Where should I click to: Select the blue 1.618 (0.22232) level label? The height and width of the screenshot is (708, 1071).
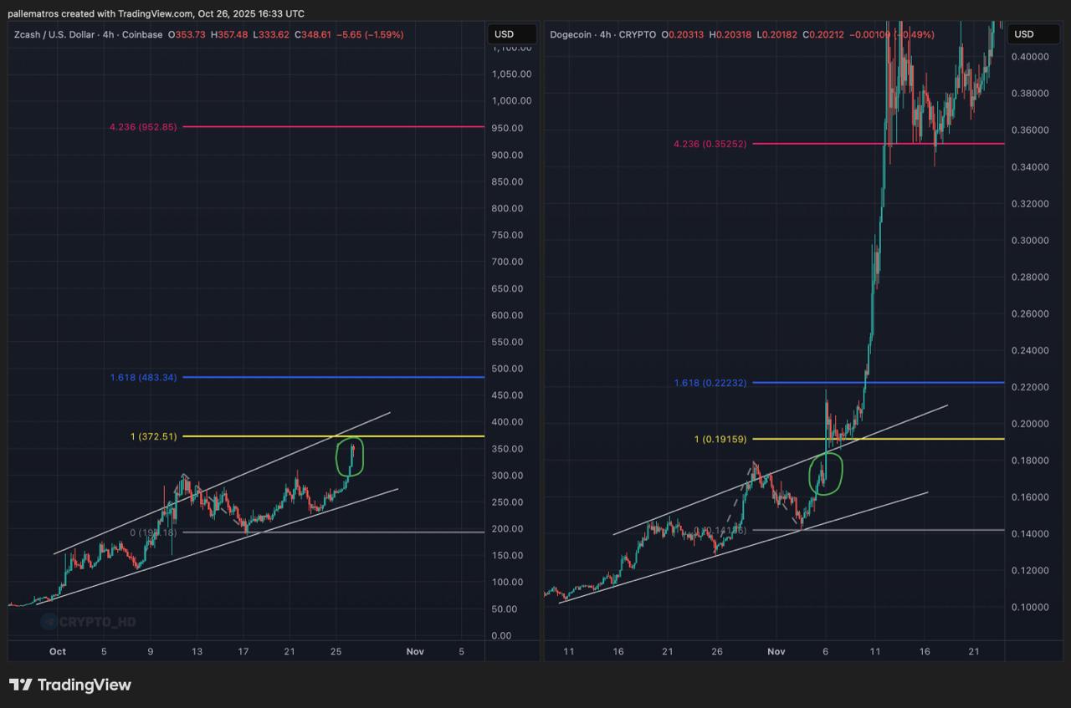coord(710,383)
